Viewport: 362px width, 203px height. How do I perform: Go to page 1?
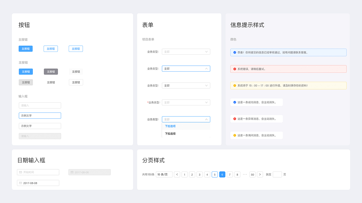coord(185,175)
